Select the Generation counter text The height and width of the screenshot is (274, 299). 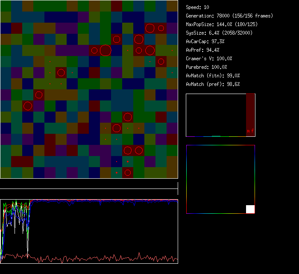[x=229, y=16]
